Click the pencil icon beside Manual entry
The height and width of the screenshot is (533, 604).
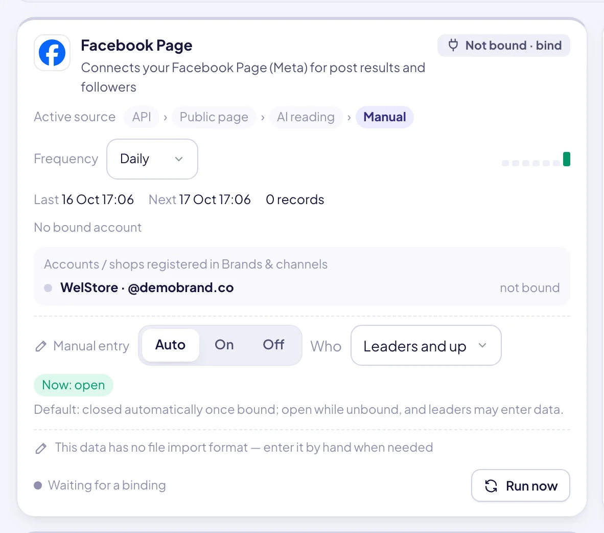coord(41,346)
